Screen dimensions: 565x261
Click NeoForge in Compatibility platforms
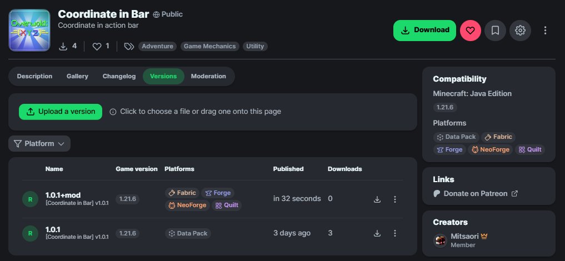[x=491, y=149]
